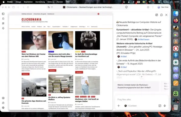The height and width of the screenshot is (117, 181).
Task: Open the paper stacks thumbnail for Epstein article
Action: (x=61, y=83)
